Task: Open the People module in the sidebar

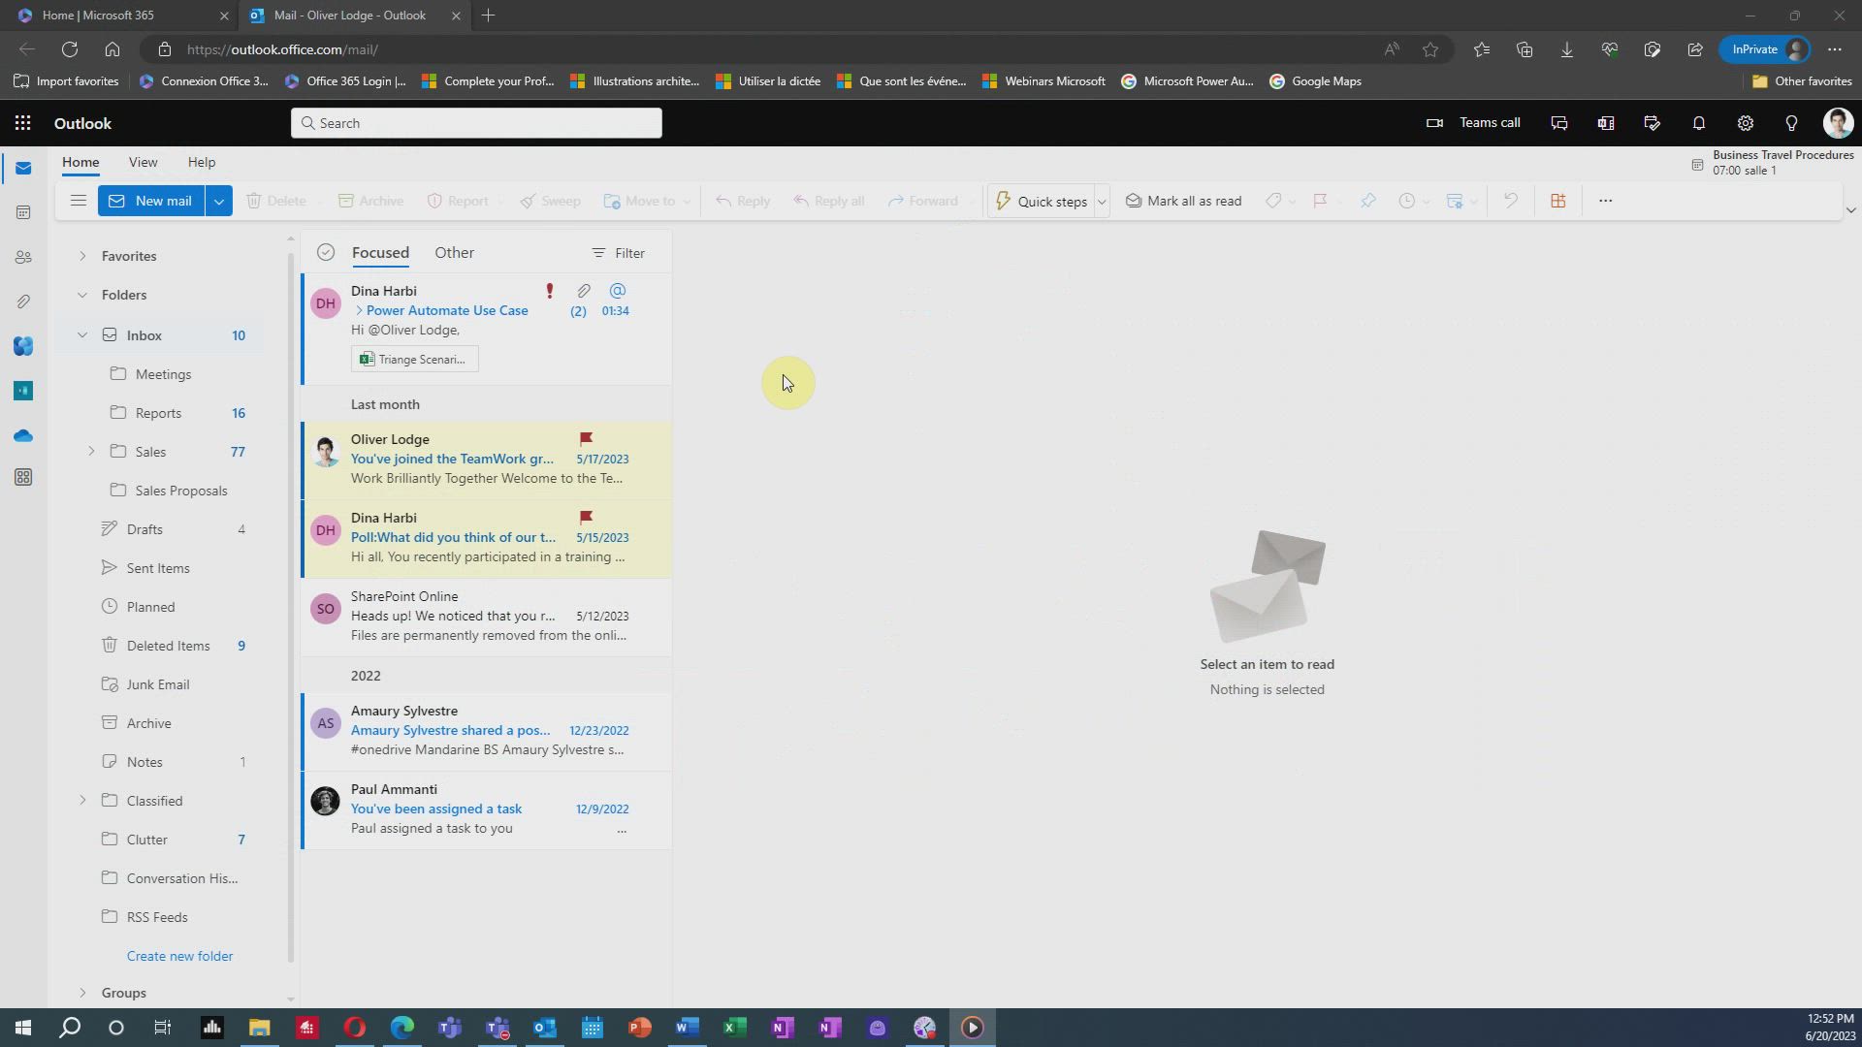Action: (23, 257)
